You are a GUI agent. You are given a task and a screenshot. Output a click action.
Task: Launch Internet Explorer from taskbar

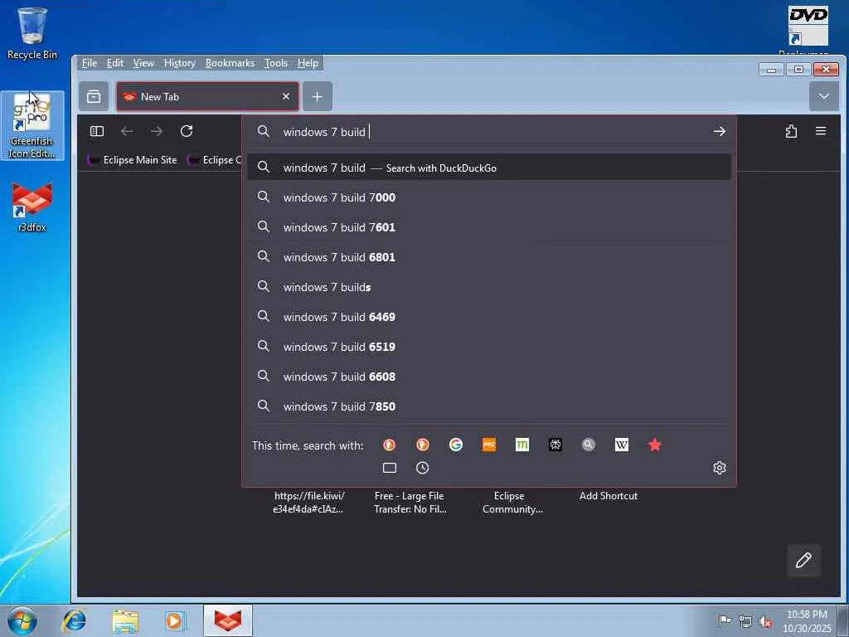tap(75, 620)
